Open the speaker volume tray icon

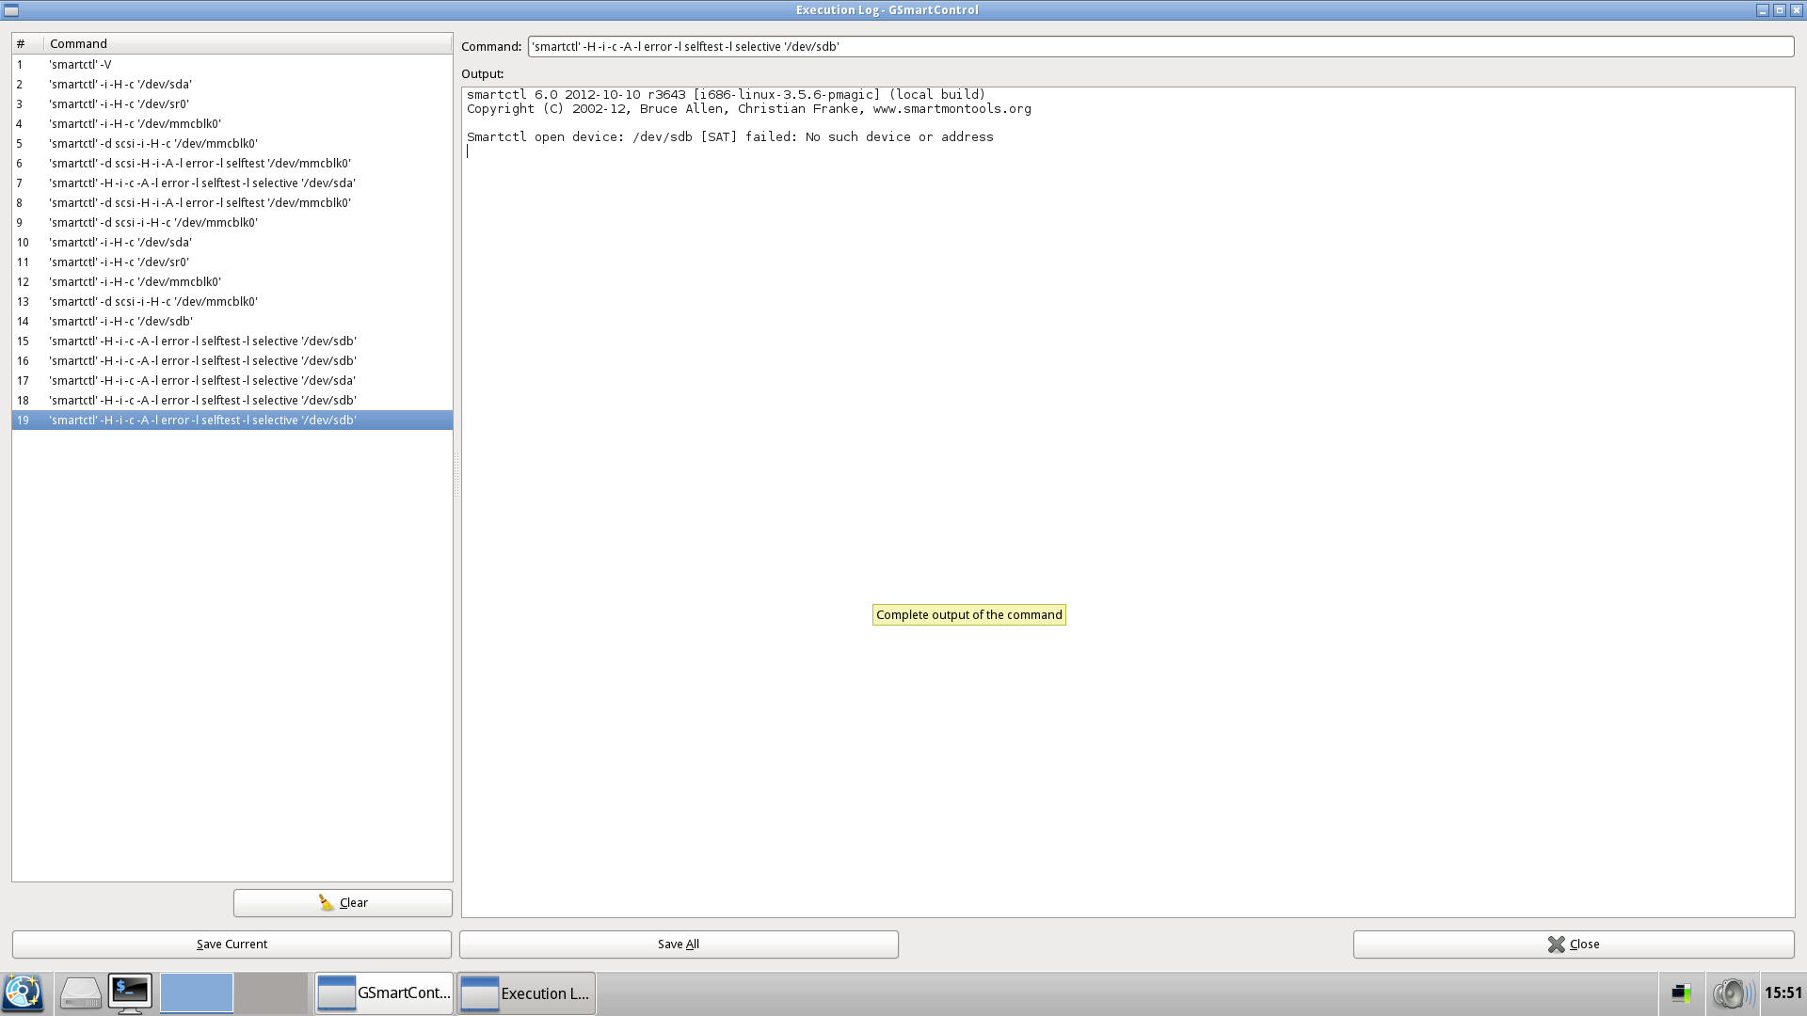point(1732,992)
